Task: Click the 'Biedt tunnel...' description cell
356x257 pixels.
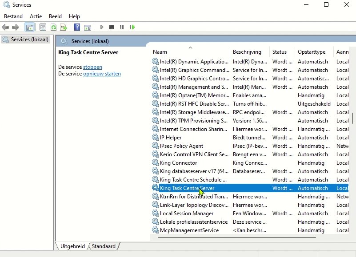Action: 249,137
